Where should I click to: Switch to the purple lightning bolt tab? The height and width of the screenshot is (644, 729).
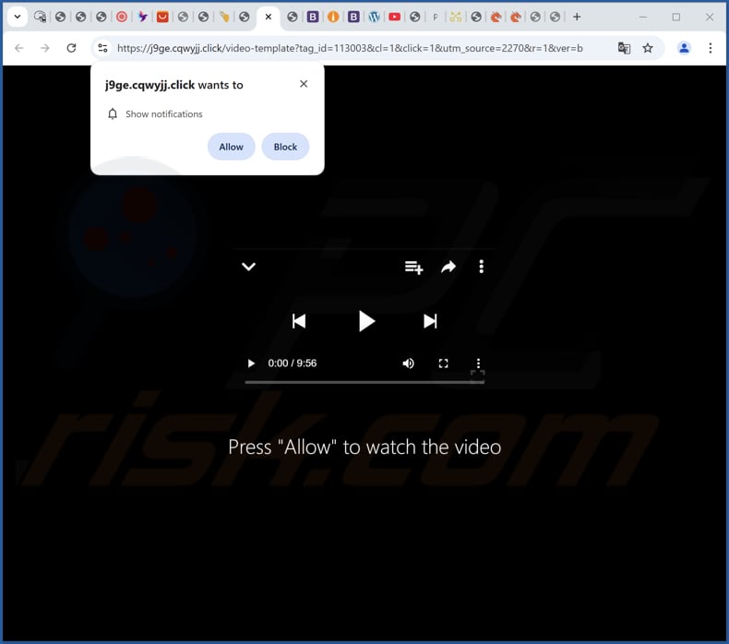[142, 17]
